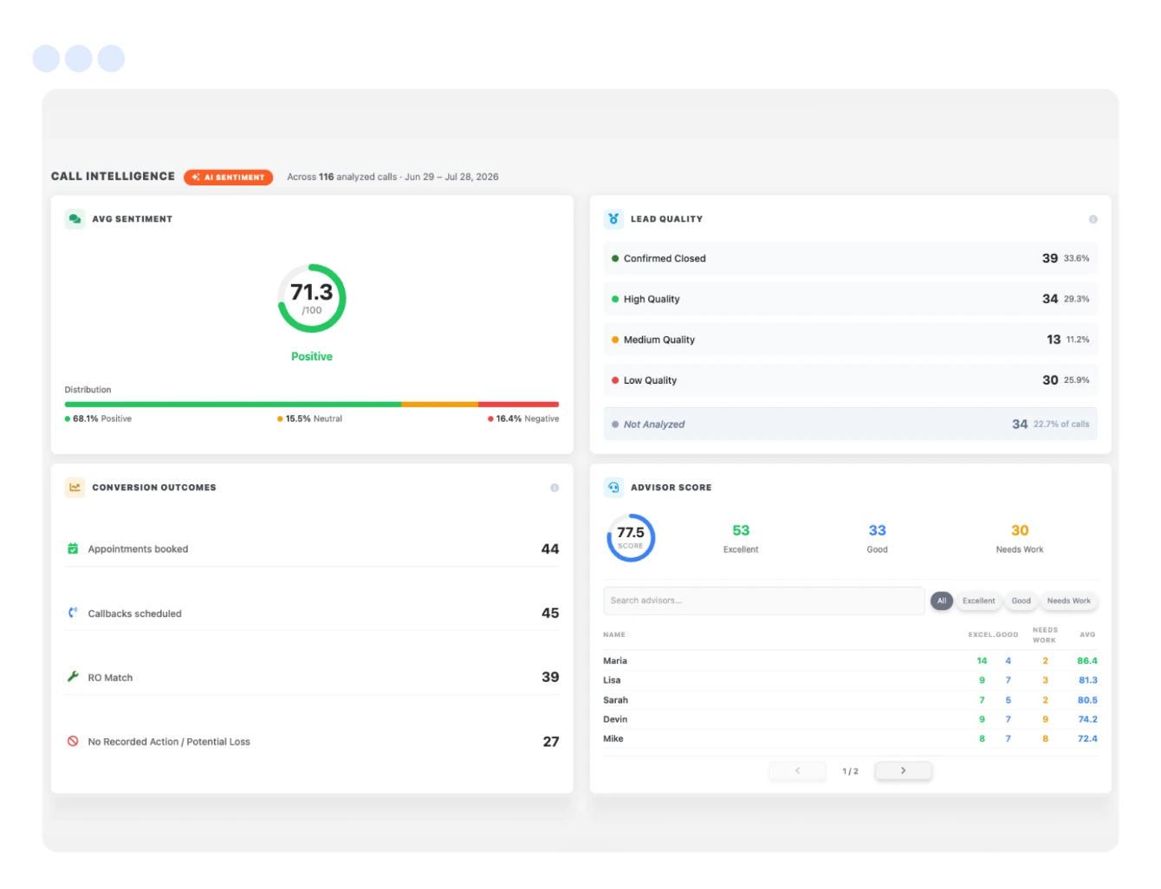Open the Conversion Outcomes info icon
This screenshot has height=889, width=1161.
click(555, 488)
